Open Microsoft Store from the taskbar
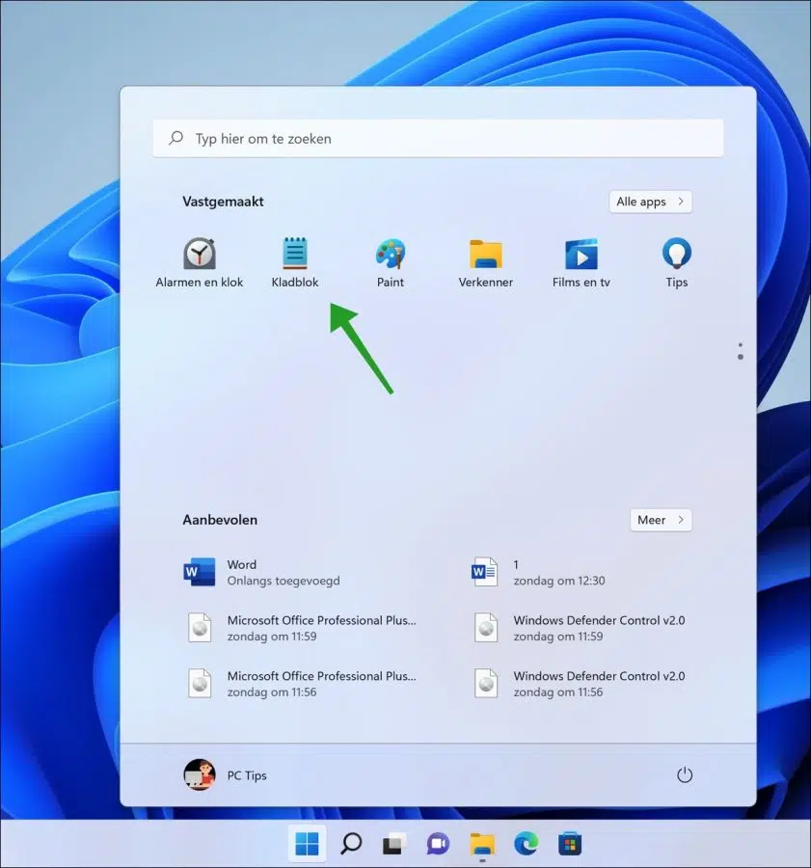Viewport: 811px width, 868px height. click(x=570, y=844)
